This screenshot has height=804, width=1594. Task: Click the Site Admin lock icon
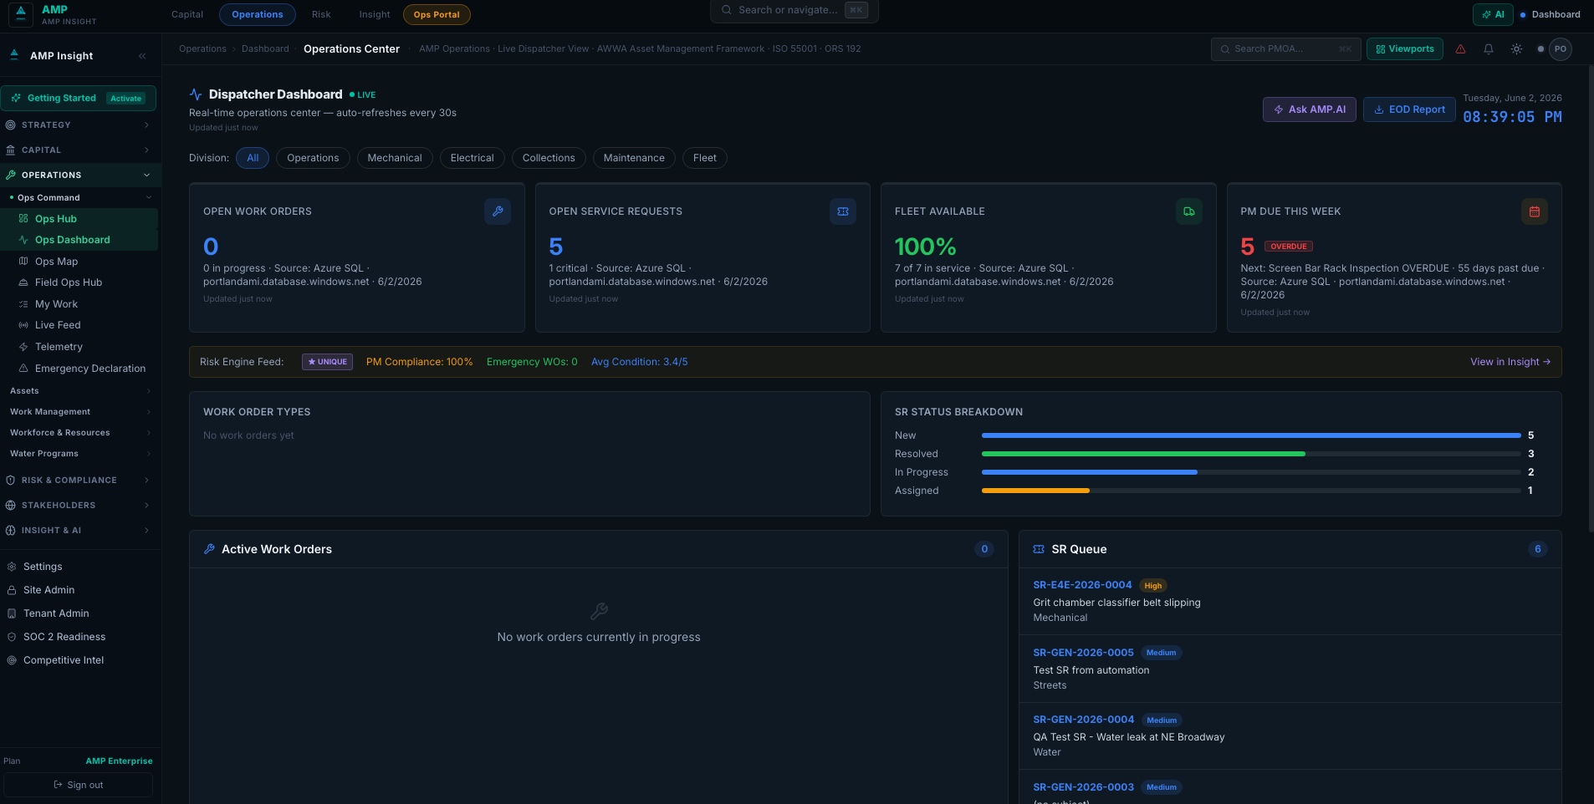click(x=12, y=590)
